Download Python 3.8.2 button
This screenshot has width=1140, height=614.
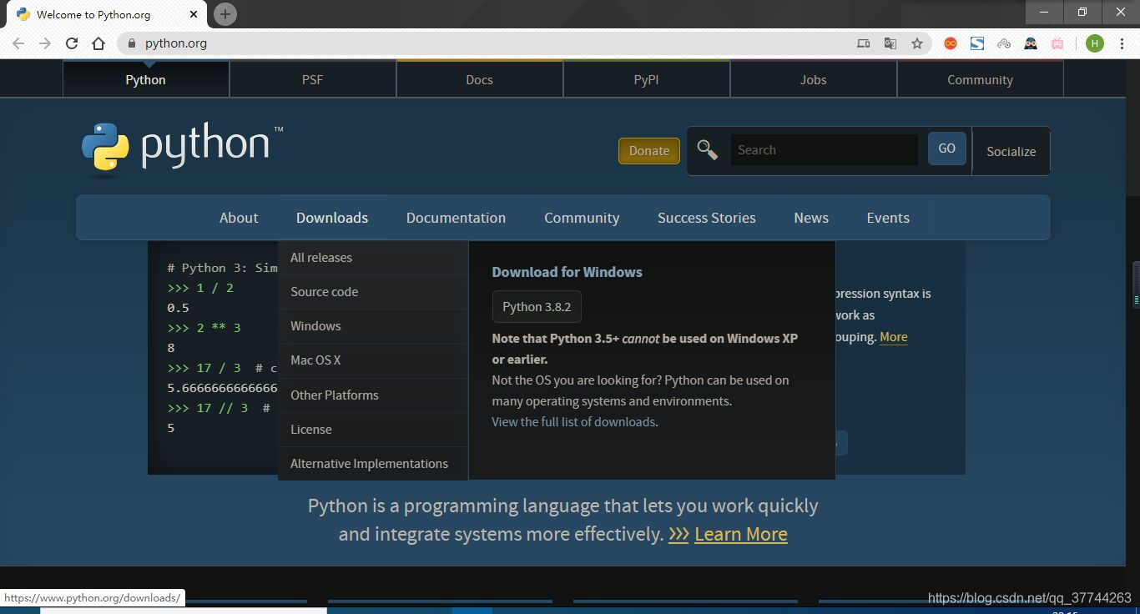click(x=537, y=306)
